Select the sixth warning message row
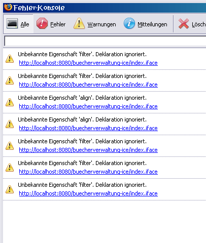Image resolution: width=206 pixels, height=243 pixels. coord(105,168)
